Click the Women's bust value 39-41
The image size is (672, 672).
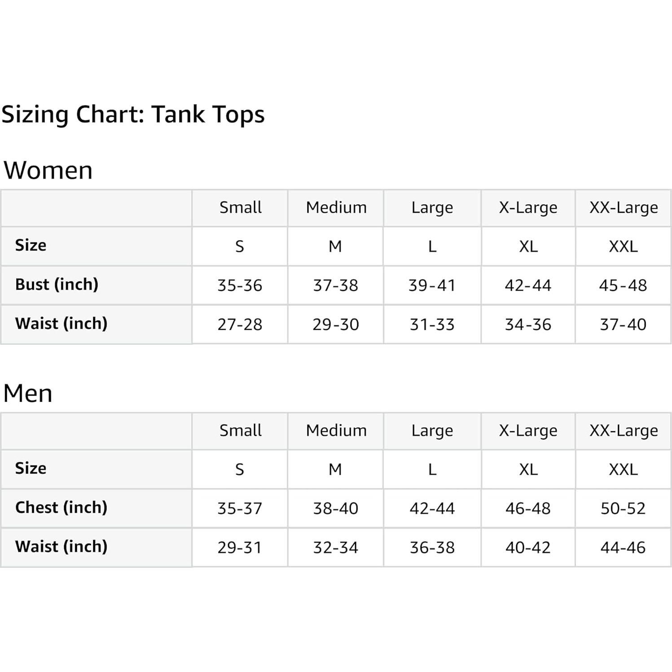[432, 285]
